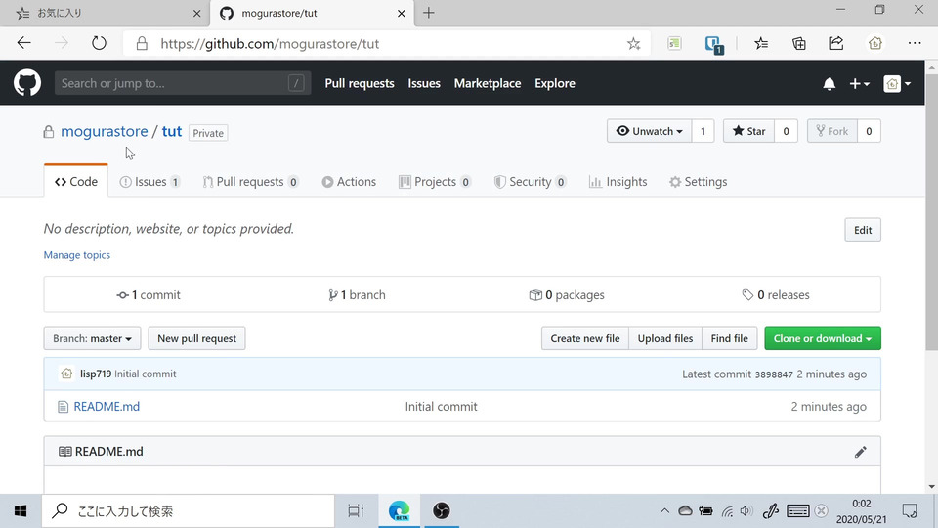
Task: Click New pull request button
Action: (196, 338)
